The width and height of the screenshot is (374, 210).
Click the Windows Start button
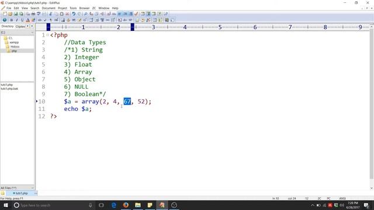click(6, 205)
